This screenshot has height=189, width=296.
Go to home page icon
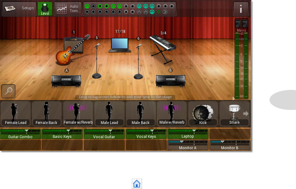pyautogui.click(x=137, y=184)
